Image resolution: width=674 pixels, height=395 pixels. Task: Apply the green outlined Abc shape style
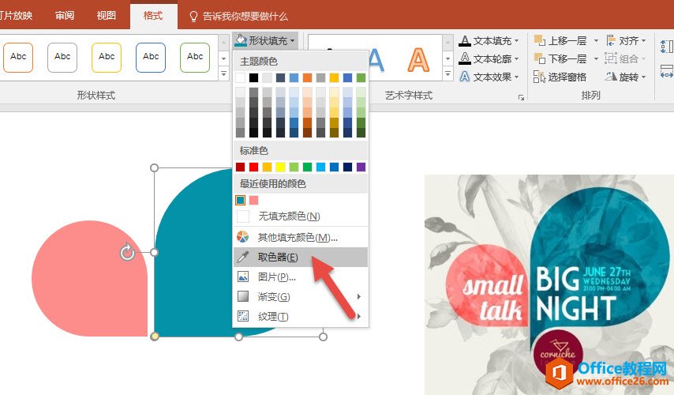(x=195, y=57)
